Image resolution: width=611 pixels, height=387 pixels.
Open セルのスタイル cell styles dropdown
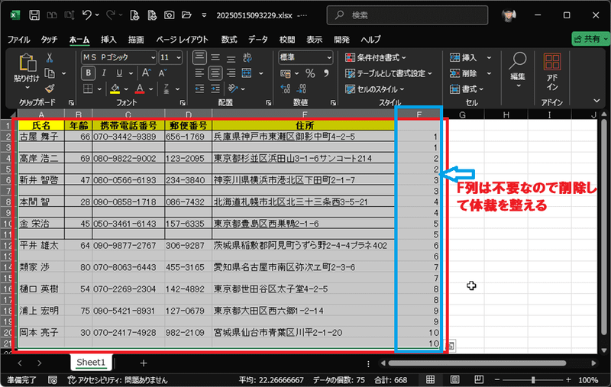[x=374, y=89]
